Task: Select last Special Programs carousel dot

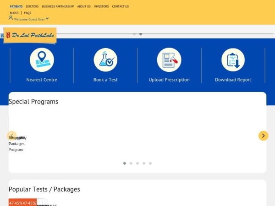Action: (150, 163)
